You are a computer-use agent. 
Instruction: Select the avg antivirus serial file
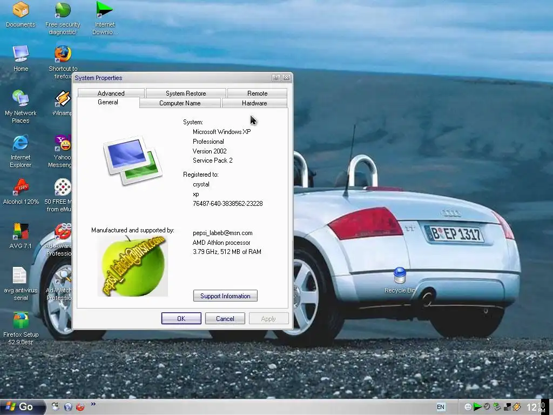tap(21, 284)
